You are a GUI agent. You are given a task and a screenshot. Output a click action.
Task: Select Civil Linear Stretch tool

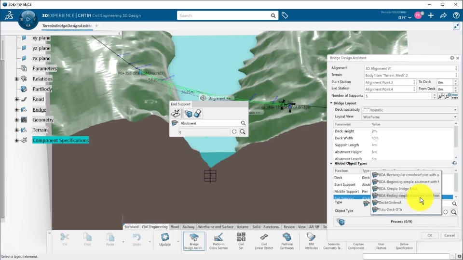(264, 241)
